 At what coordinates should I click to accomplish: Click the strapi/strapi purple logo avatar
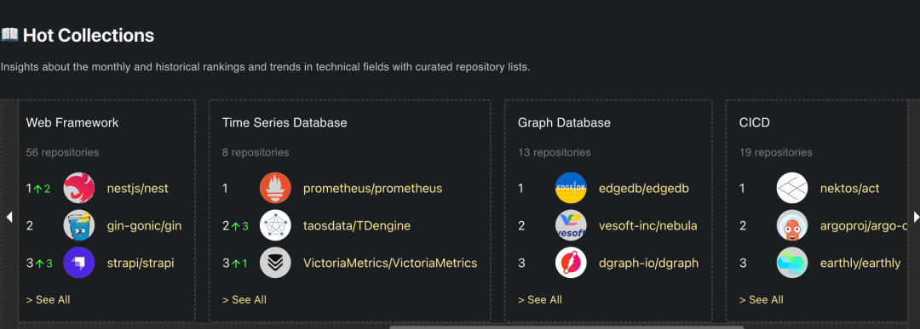(78, 263)
